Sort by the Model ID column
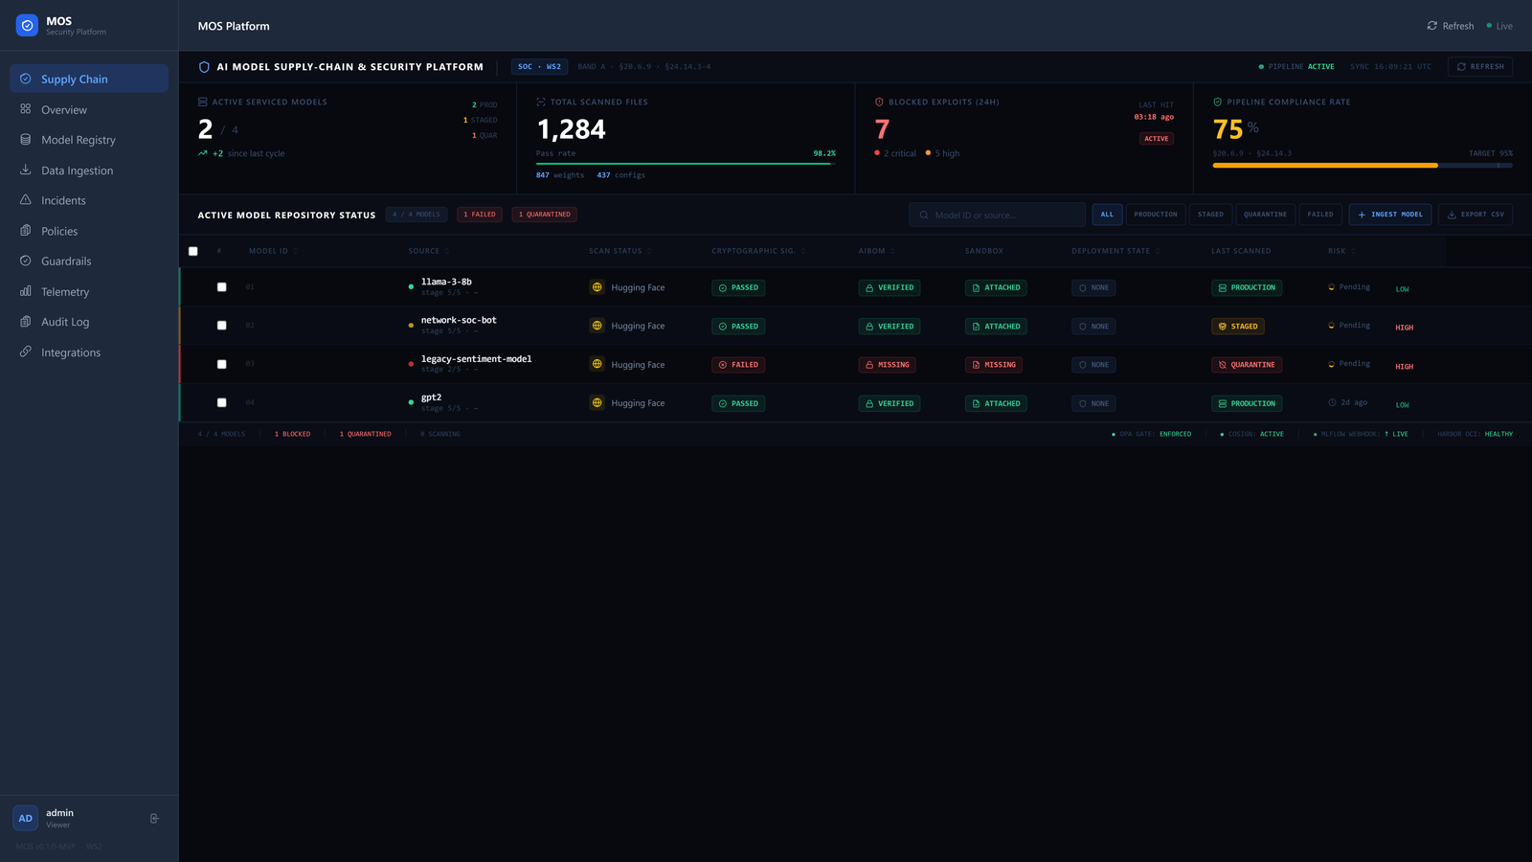Screen dimensions: 1532x862 click(x=273, y=251)
